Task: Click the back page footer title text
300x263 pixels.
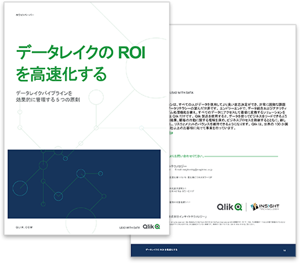Action: [x=162, y=250]
